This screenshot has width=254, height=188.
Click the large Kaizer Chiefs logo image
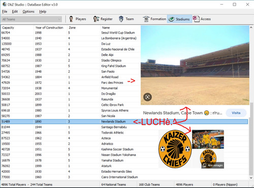click(175, 149)
